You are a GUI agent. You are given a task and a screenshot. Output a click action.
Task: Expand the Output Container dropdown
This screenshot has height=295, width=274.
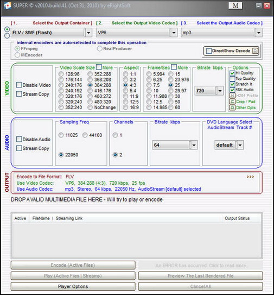click(88, 33)
